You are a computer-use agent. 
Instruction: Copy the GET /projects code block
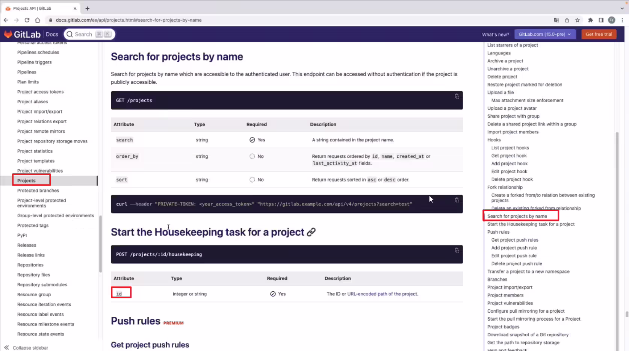(x=457, y=97)
